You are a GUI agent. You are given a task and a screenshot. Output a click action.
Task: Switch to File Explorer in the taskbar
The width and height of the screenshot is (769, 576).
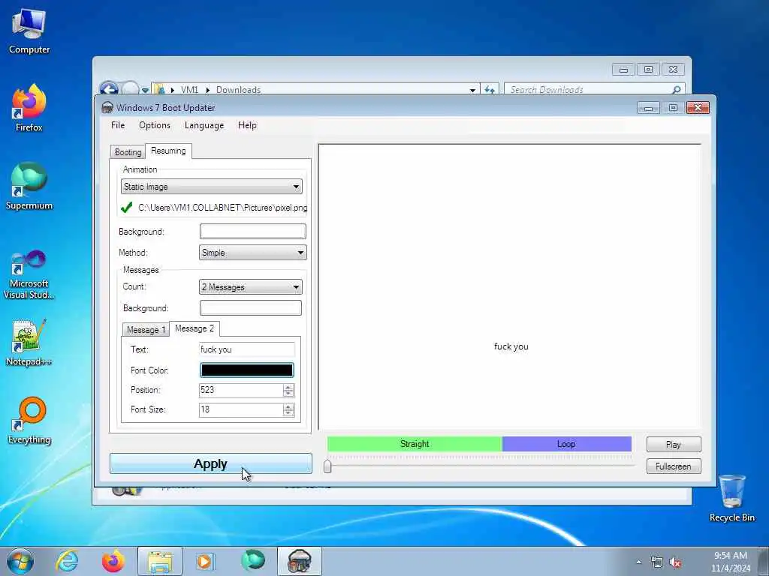[160, 561]
